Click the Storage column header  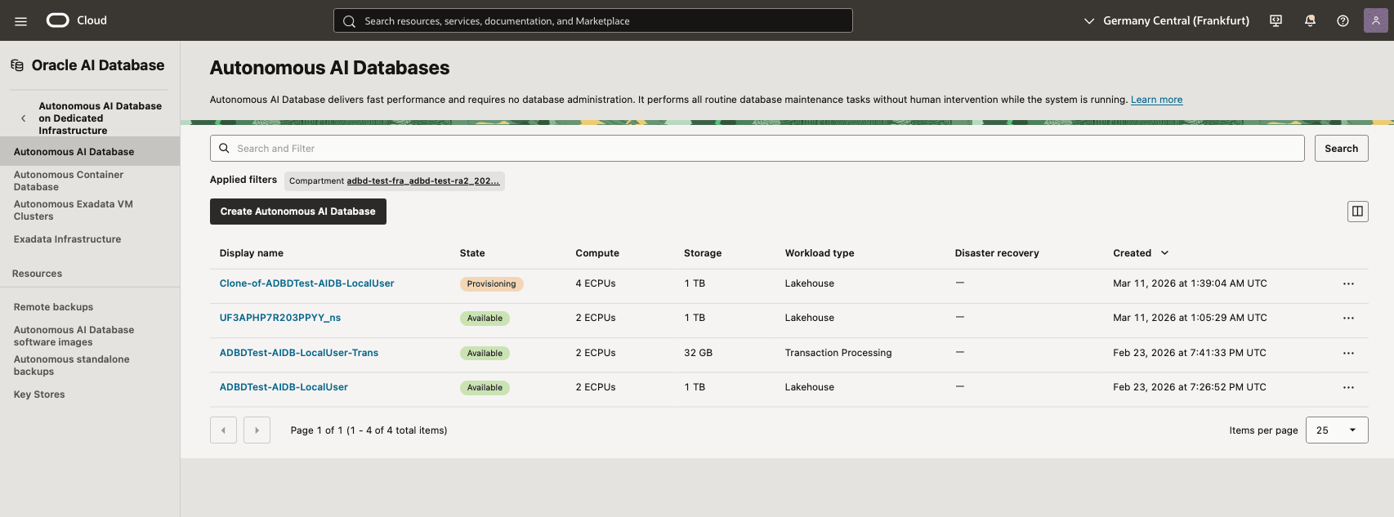[x=703, y=253]
